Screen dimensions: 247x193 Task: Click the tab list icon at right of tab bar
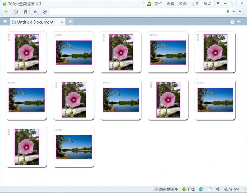(232, 22)
